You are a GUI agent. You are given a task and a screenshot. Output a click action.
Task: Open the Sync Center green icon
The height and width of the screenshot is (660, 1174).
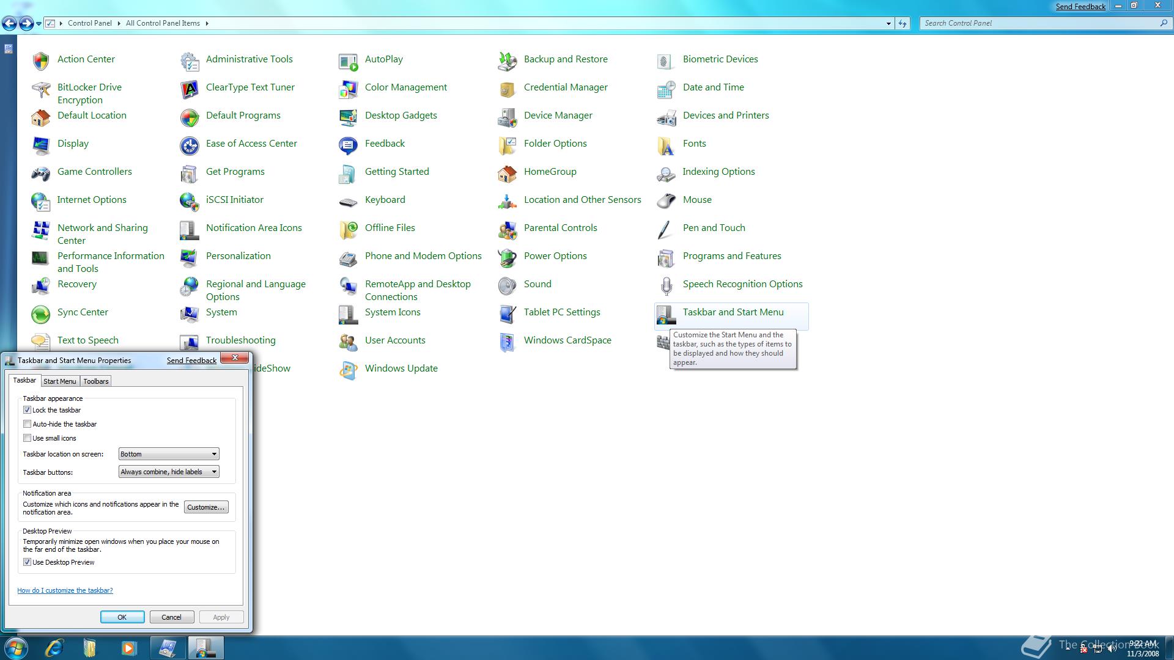click(x=41, y=314)
